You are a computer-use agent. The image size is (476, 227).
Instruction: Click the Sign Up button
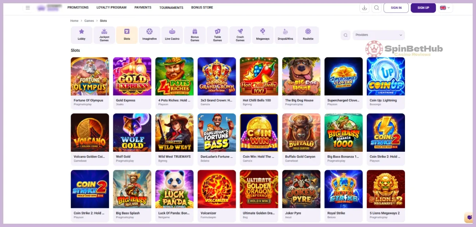point(423,8)
